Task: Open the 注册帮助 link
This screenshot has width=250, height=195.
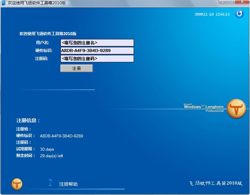Action: (68, 184)
